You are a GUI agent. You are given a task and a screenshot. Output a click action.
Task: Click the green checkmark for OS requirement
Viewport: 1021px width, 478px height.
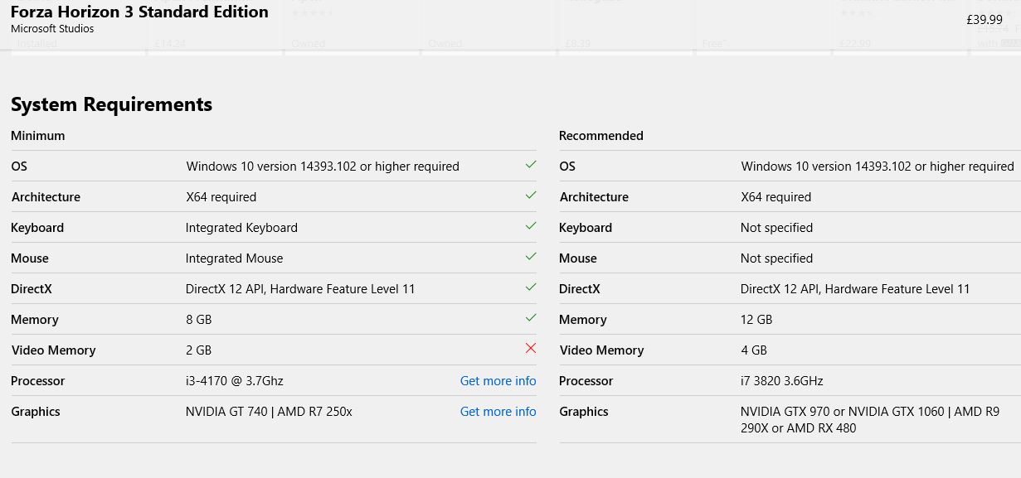(x=530, y=165)
